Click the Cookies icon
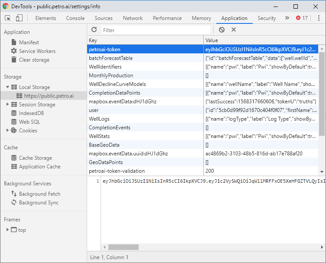 pos(14,130)
